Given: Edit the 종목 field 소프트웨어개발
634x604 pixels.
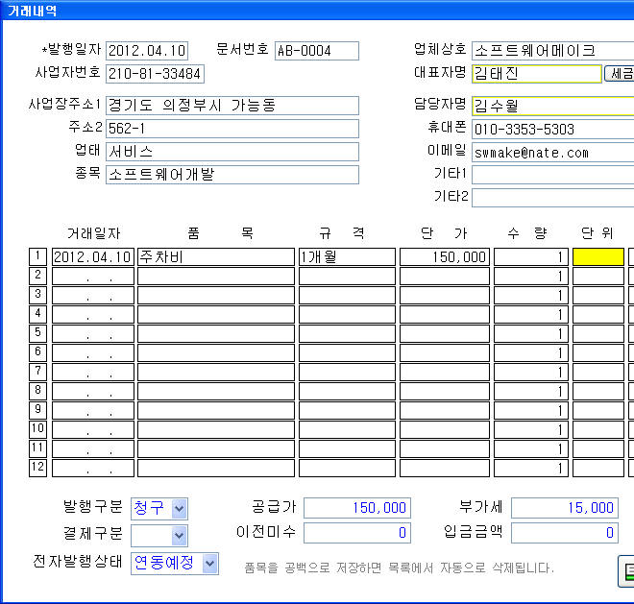Looking at the screenshot, I should pyautogui.click(x=232, y=175).
